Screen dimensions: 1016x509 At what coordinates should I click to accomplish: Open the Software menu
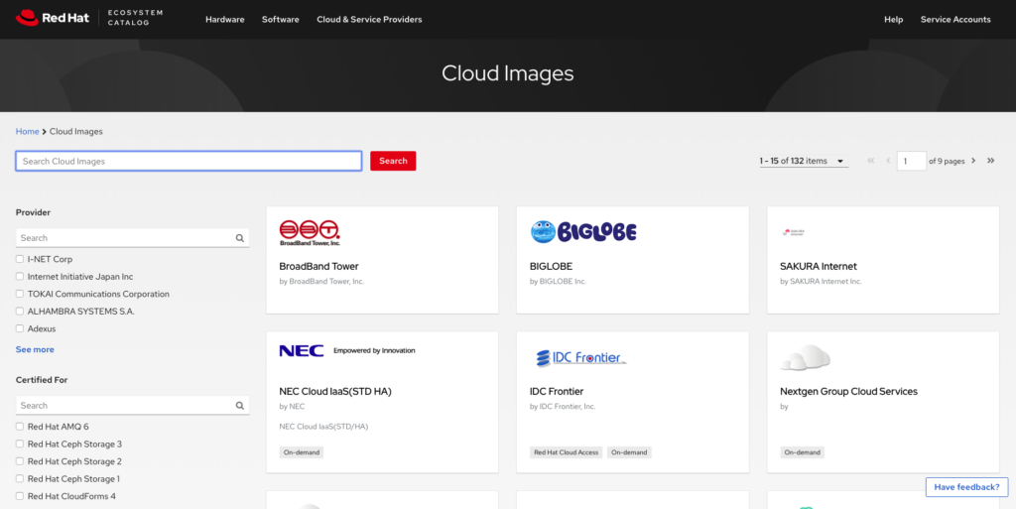pyautogui.click(x=281, y=20)
